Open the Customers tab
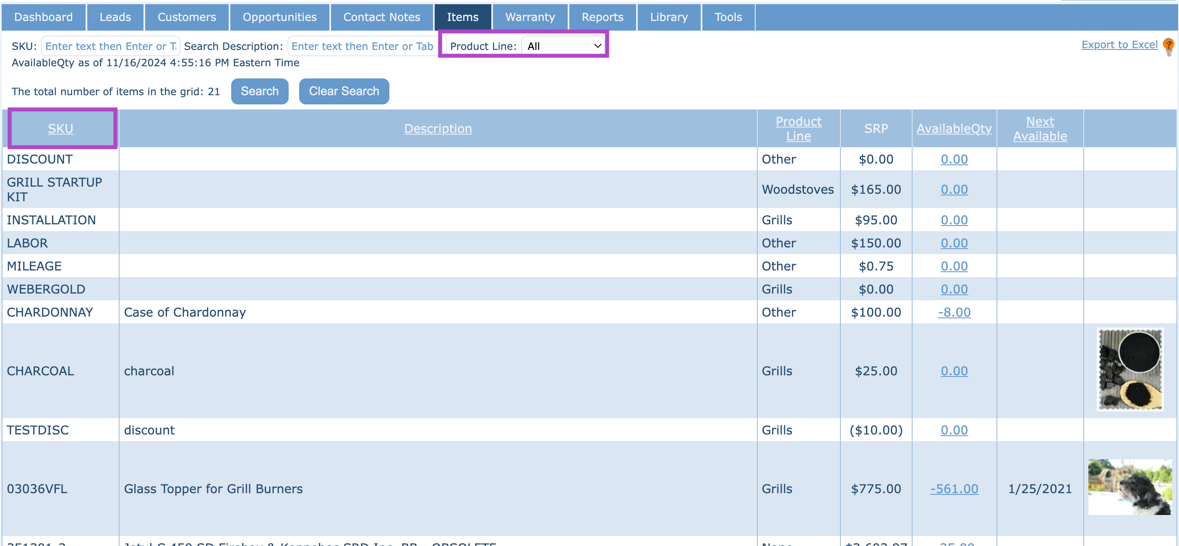This screenshot has height=546, width=1179. [x=187, y=17]
